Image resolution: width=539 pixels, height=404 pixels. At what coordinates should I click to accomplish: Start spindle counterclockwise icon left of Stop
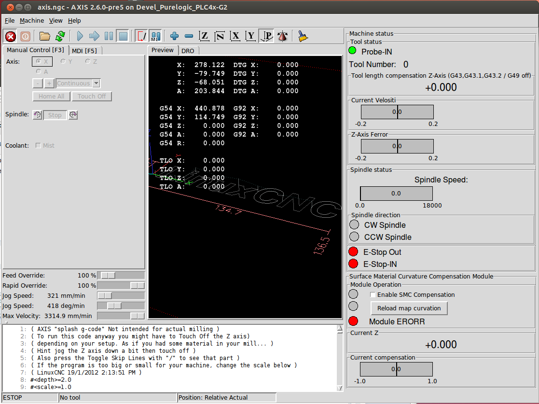point(38,115)
